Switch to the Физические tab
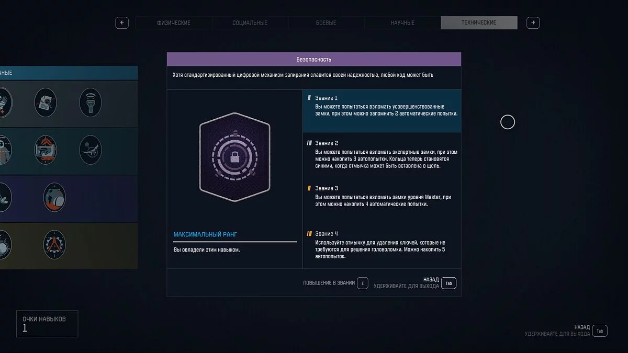The width and height of the screenshot is (628, 353). [174, 23]
